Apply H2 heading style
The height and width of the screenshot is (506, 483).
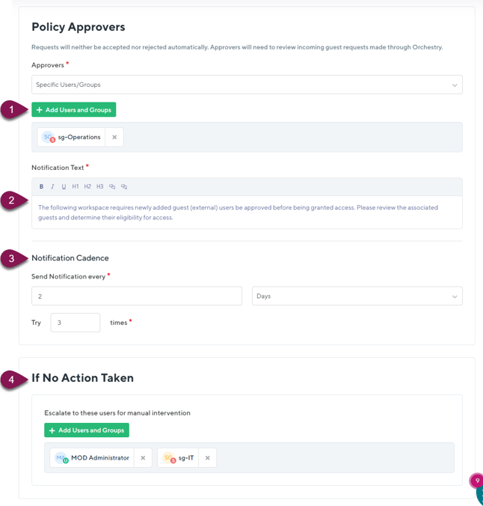(87, 186)
